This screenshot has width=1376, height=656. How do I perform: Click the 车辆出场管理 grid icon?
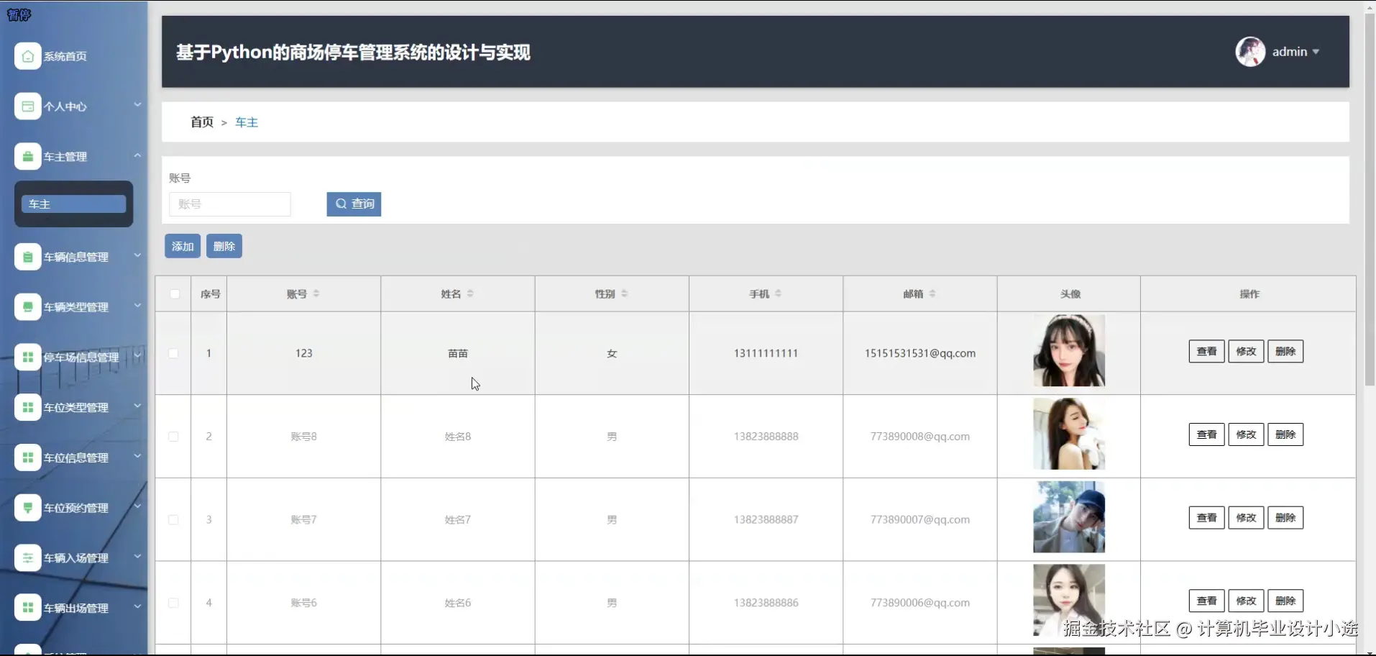click(x=27, y=608)
